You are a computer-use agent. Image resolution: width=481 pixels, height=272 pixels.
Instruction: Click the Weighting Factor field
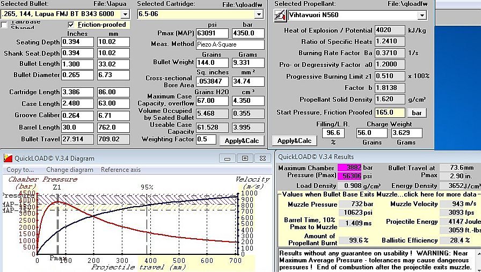[206, 139]
